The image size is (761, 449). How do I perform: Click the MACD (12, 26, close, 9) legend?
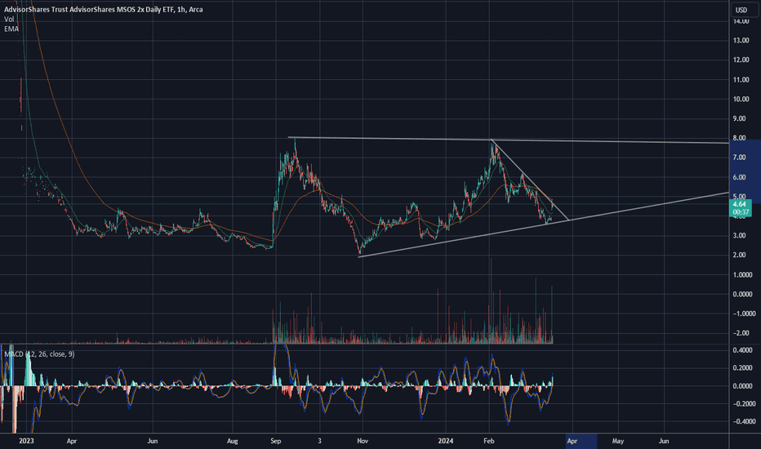click(x=39, y=353)
